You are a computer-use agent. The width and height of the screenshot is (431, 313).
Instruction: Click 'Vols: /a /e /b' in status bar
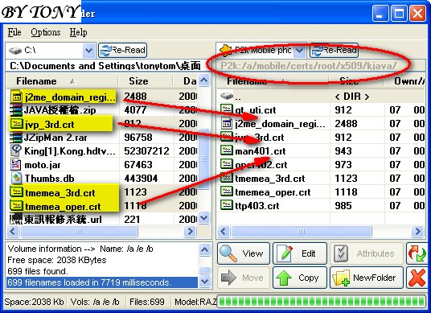pyautogui.click(x=95, y=302)
